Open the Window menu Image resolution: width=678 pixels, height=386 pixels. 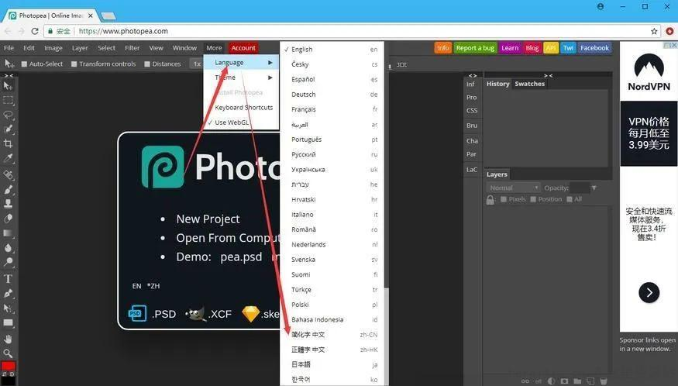click(184, 48)
